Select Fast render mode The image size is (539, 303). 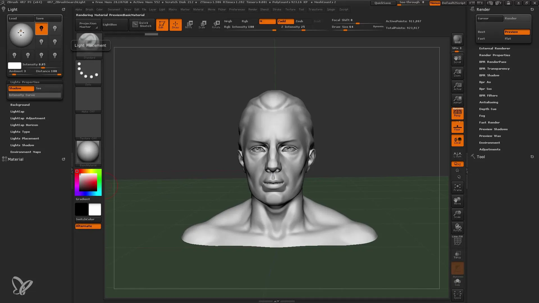[x=490, y=39]
